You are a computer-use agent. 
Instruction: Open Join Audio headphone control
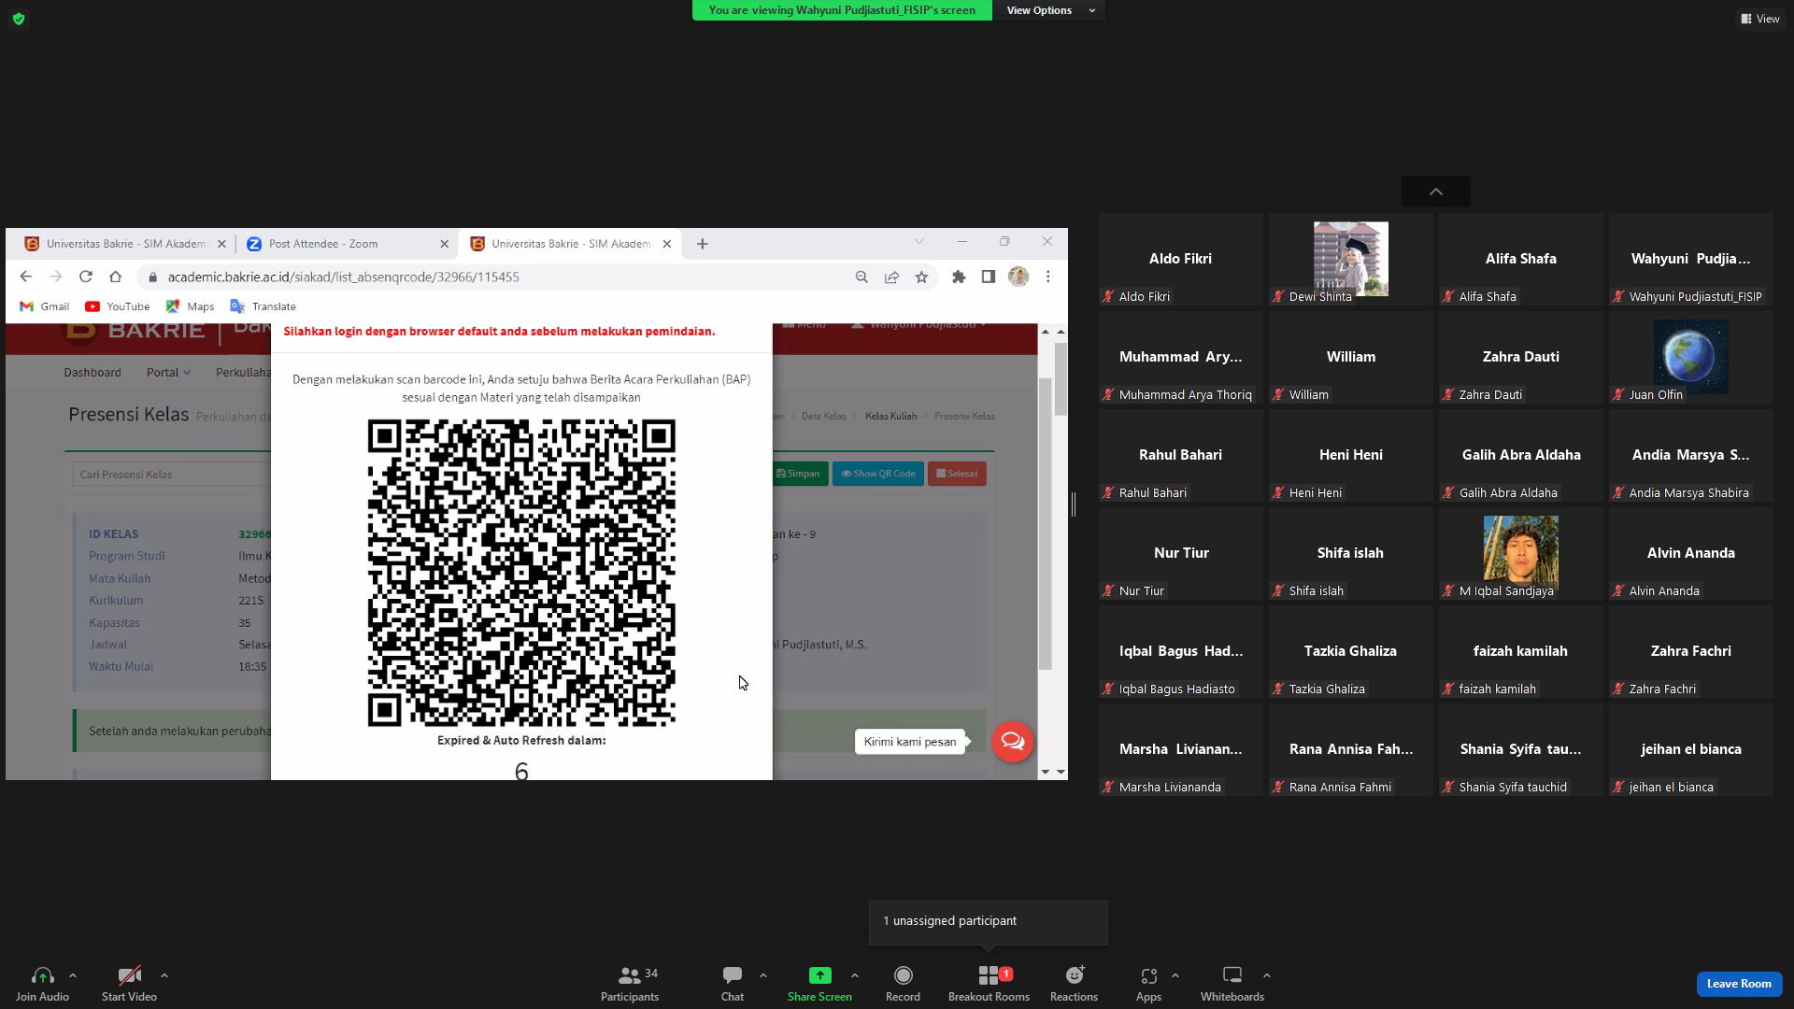42,984
